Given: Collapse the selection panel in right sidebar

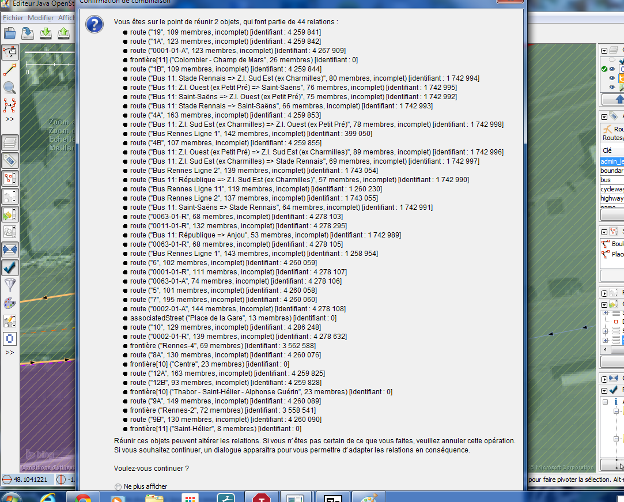Looking at the screenshot, I should coord(604,232).
